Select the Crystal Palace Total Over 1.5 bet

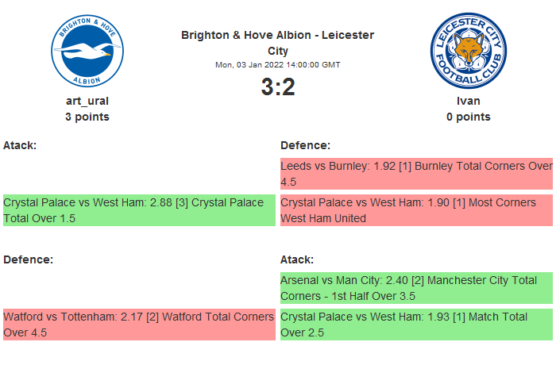[139, 210]
